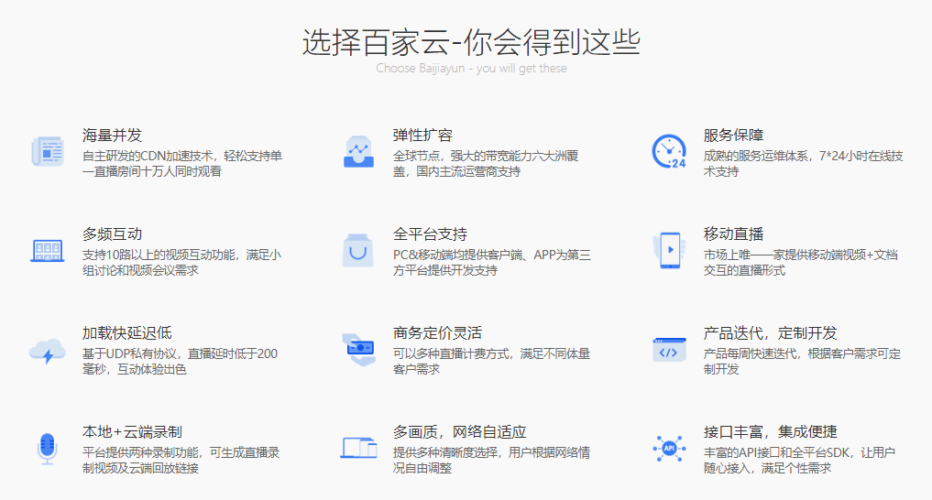Click the multi-device icon beside 多画质
Viewport: 932px width, 500px height.
358,448
